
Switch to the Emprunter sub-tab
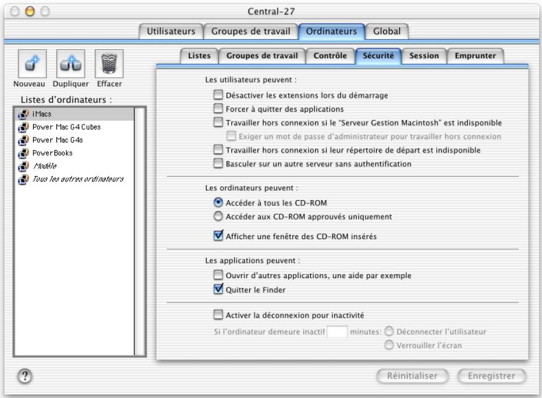(475, 56)
